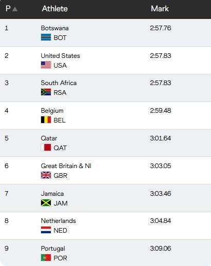
Task: Click the Great Britain flag icon
Action: 46,175
